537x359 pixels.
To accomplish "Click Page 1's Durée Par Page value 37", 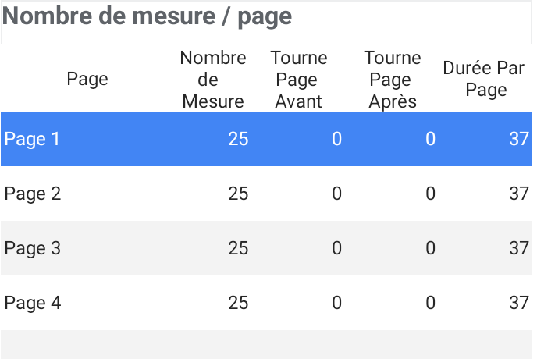I will click(x=519, y=139).
